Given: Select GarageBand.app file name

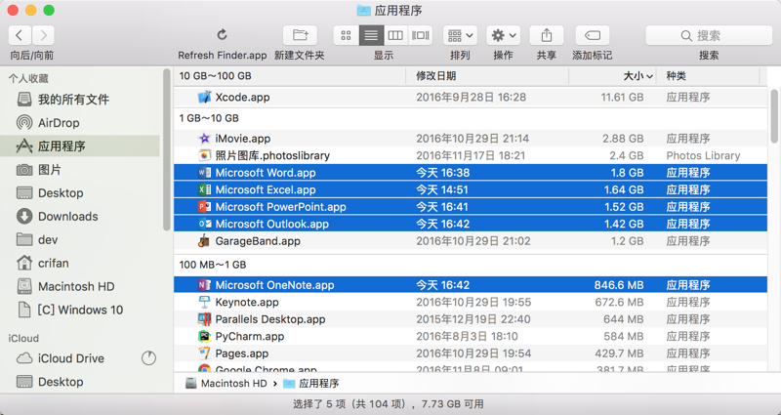Looking at the screenshot, I should pos(258,241).
